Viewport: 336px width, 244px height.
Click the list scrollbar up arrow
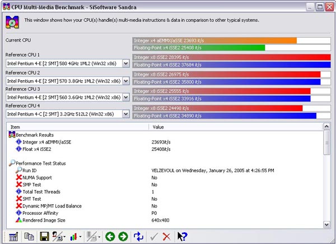click(x=326, y=126)
